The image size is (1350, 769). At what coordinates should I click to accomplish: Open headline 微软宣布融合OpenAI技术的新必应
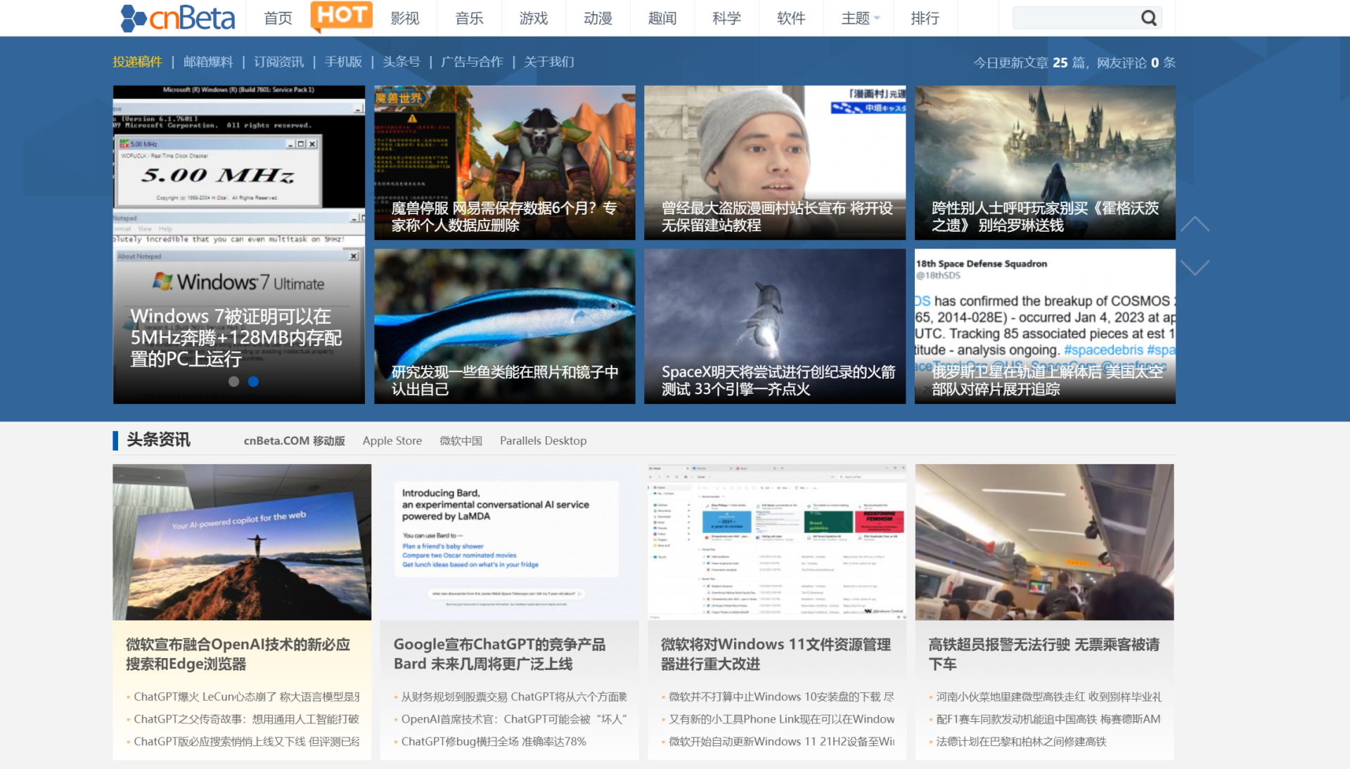click(238, 654)
